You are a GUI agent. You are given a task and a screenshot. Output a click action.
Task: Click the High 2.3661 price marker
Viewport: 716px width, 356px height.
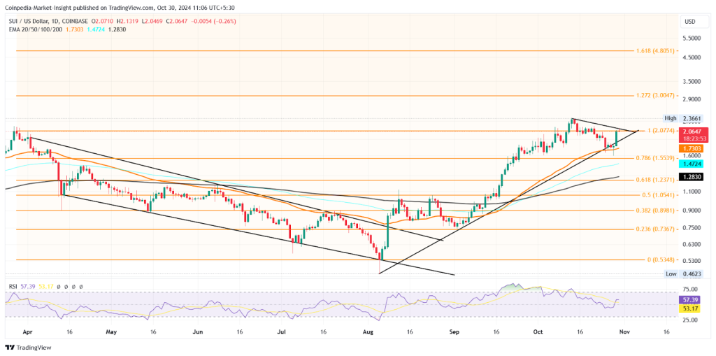click(682, 118)
